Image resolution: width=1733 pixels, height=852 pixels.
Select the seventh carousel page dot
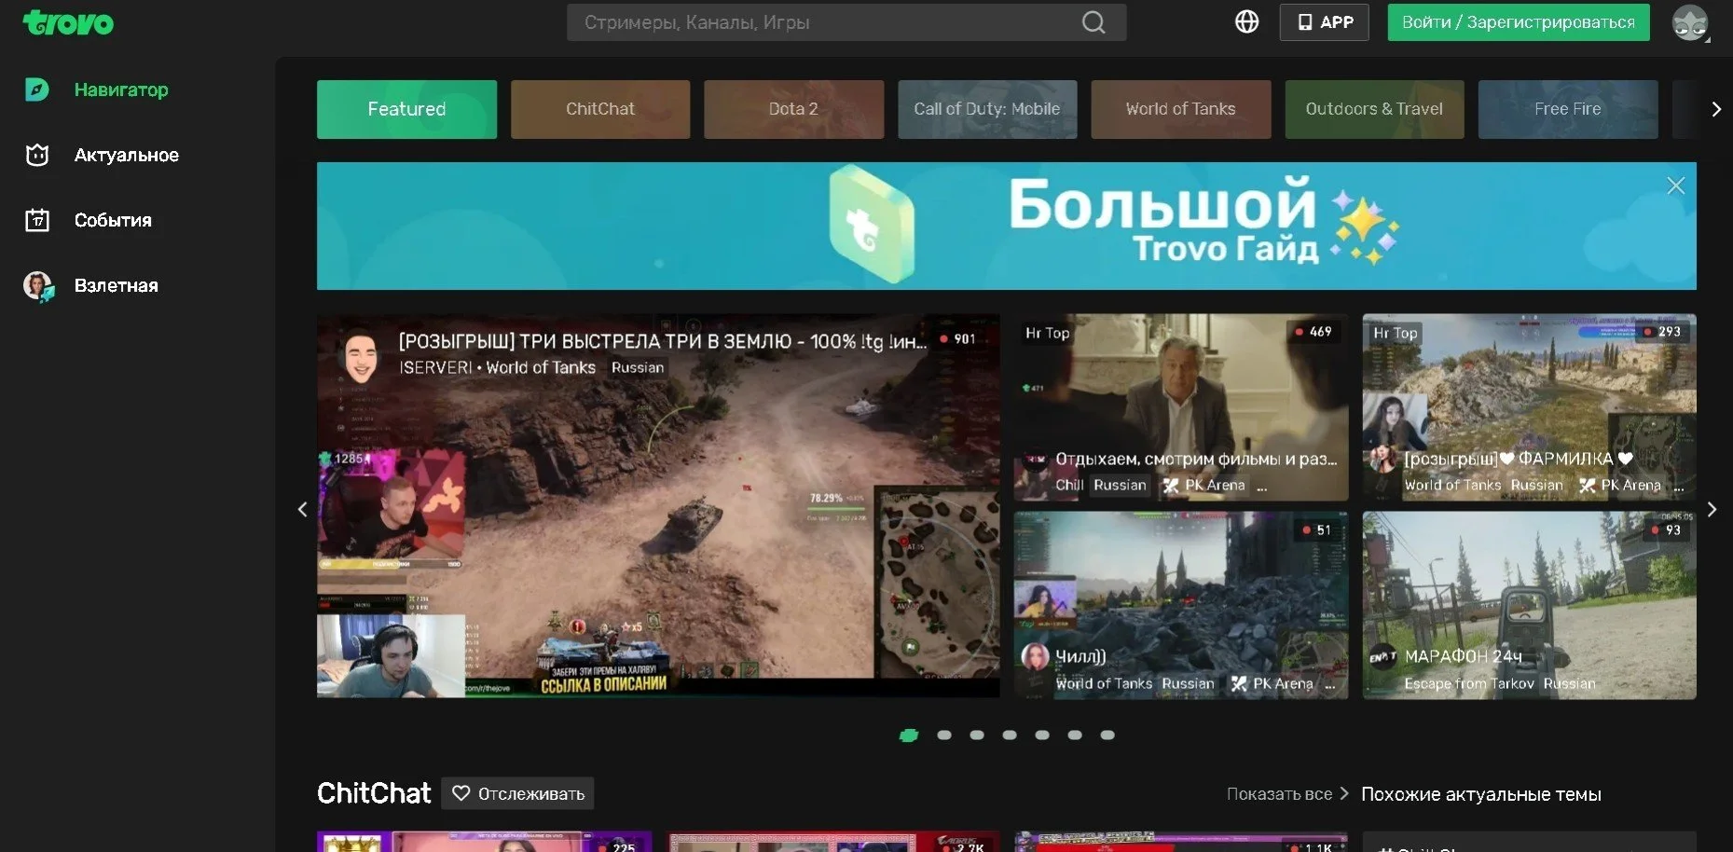tap(1107, 735)
